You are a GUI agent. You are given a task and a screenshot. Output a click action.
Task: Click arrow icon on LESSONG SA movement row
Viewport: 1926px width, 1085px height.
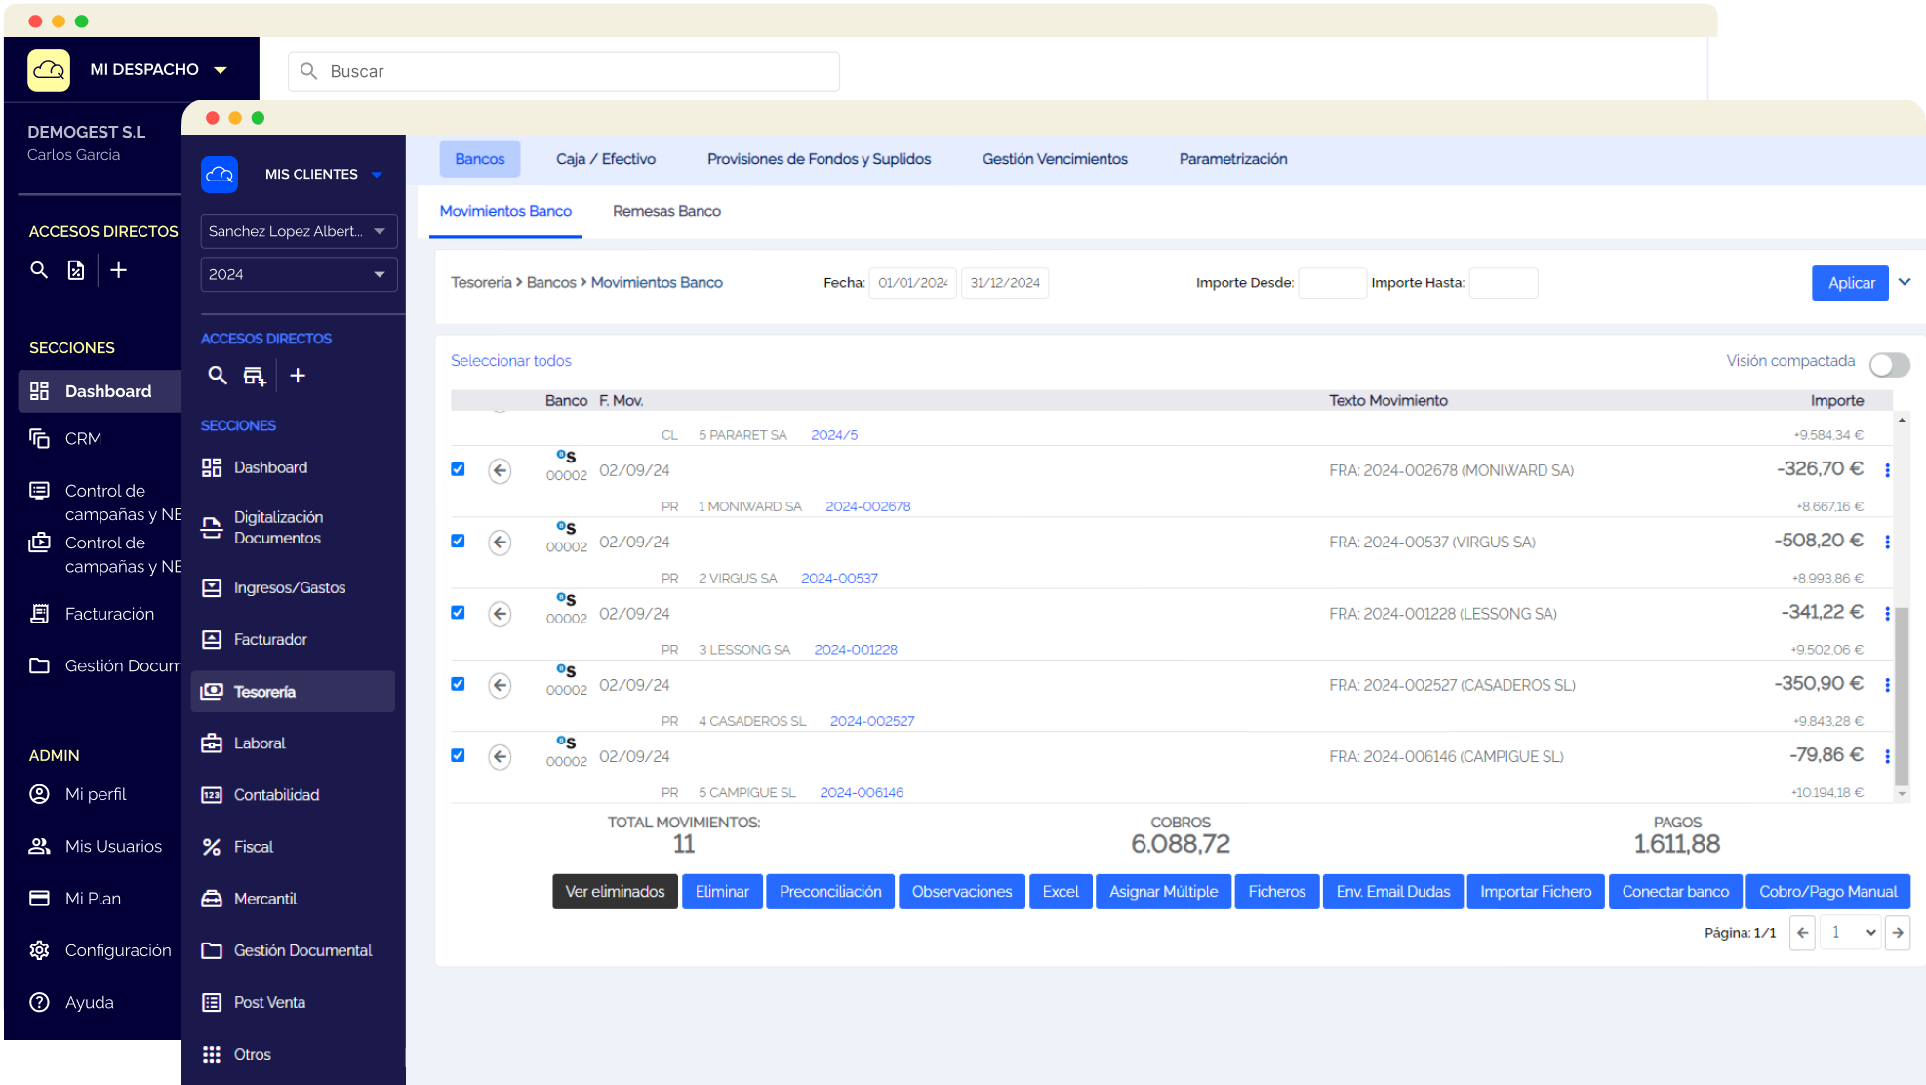pyautogui.click(x=500, y=613)
